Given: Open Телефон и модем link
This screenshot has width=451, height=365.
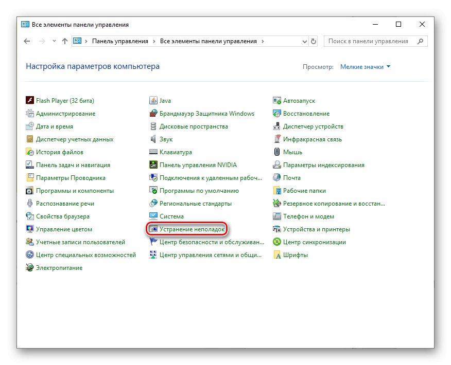Looking at the screenshot, I should (x=308, y=216).
